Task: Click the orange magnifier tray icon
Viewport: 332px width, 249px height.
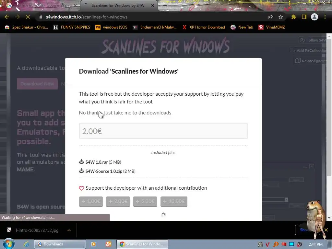Action: (x=276, y=244)
